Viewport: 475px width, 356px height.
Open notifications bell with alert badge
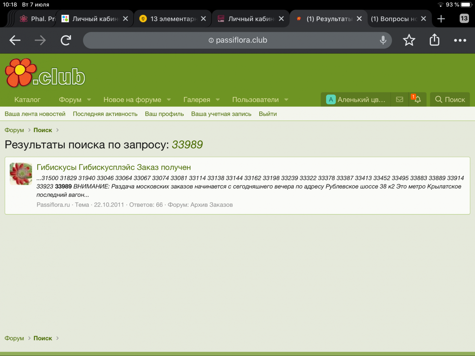[417, 100]
